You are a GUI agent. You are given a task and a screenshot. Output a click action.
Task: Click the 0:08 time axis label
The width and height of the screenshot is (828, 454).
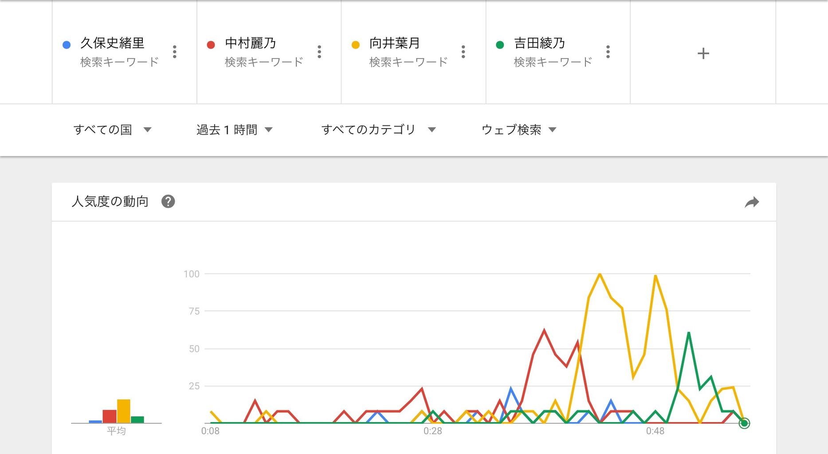tap(210, 431)
